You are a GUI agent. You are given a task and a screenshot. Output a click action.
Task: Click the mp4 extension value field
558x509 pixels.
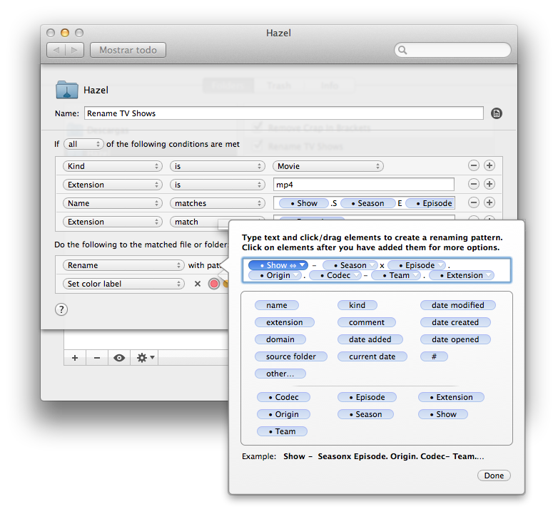pyautogui.click(x=364, y=185)
